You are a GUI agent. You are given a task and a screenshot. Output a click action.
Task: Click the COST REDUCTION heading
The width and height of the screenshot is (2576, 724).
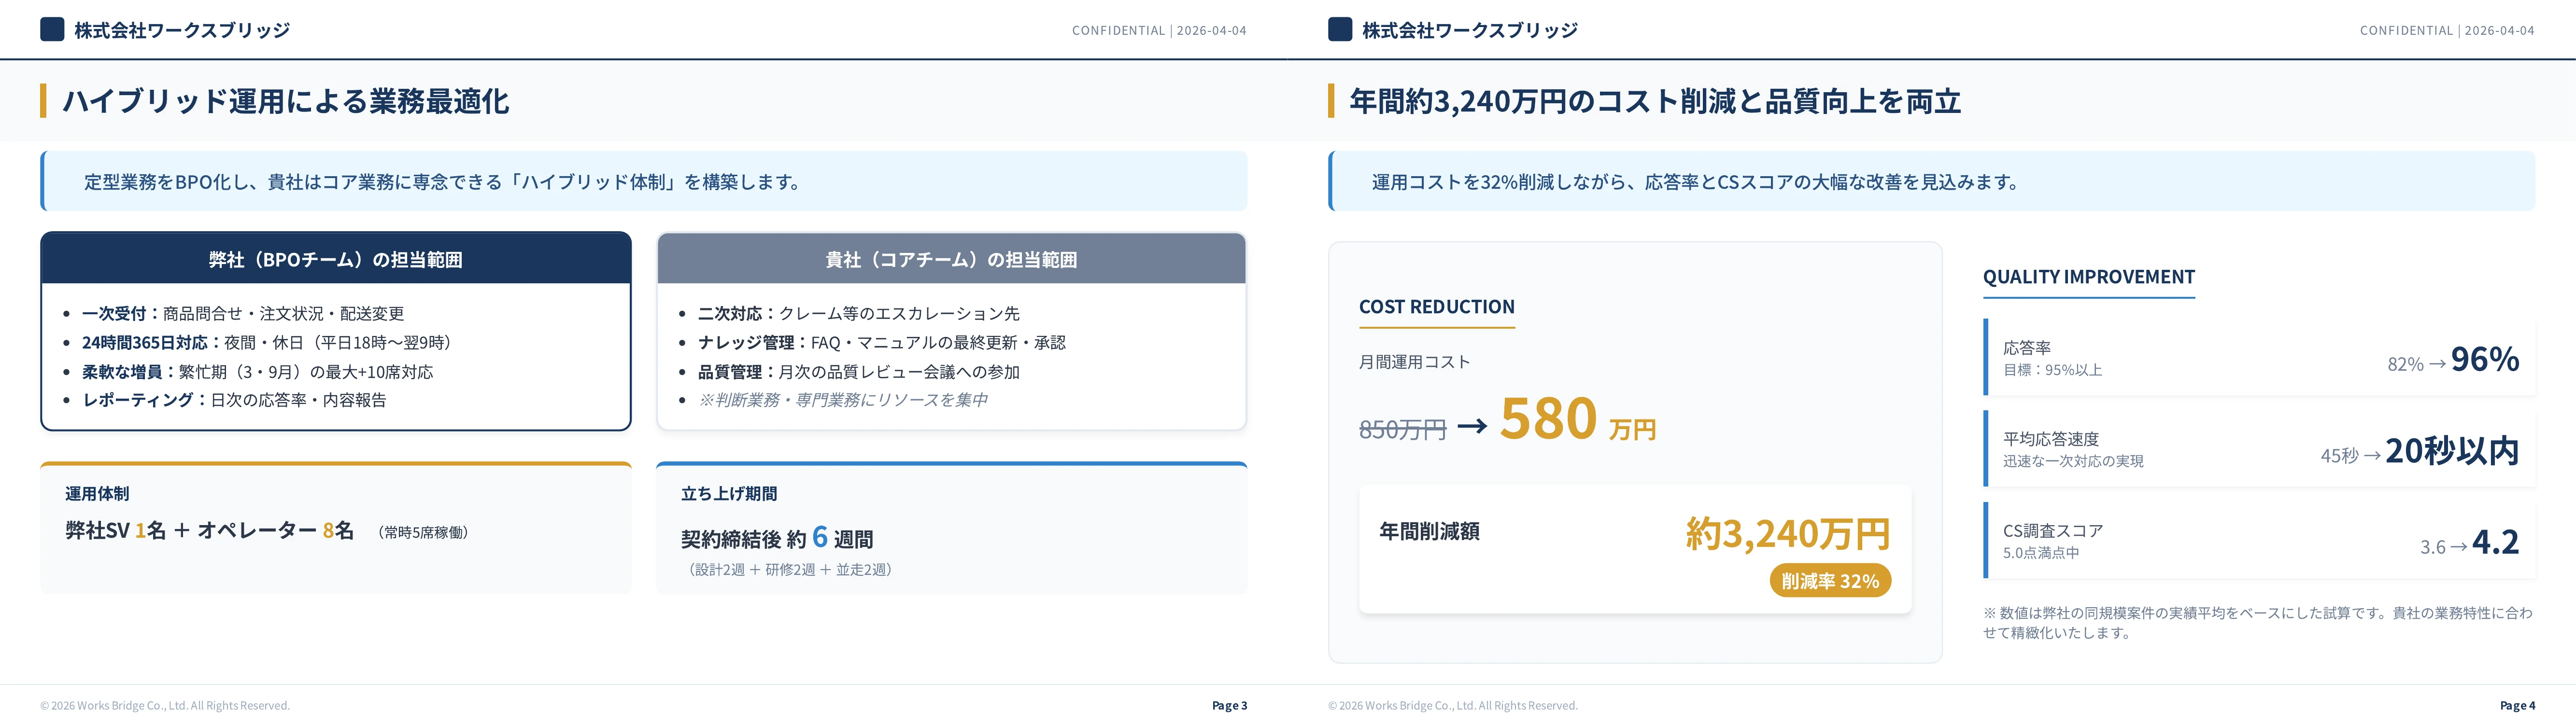[x=1437, y=307]
